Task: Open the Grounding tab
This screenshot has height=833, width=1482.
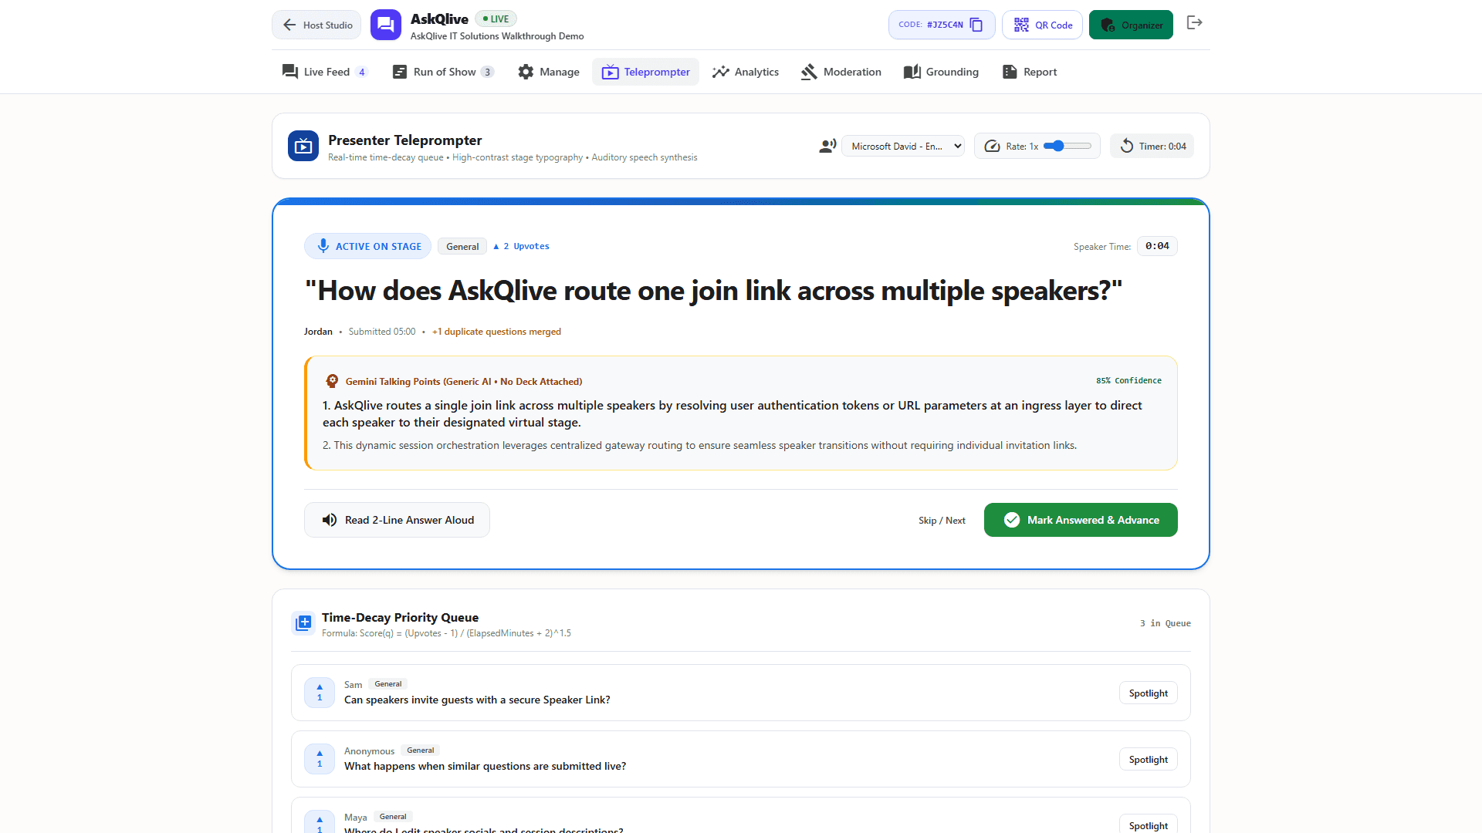Action: click(942, 72)
